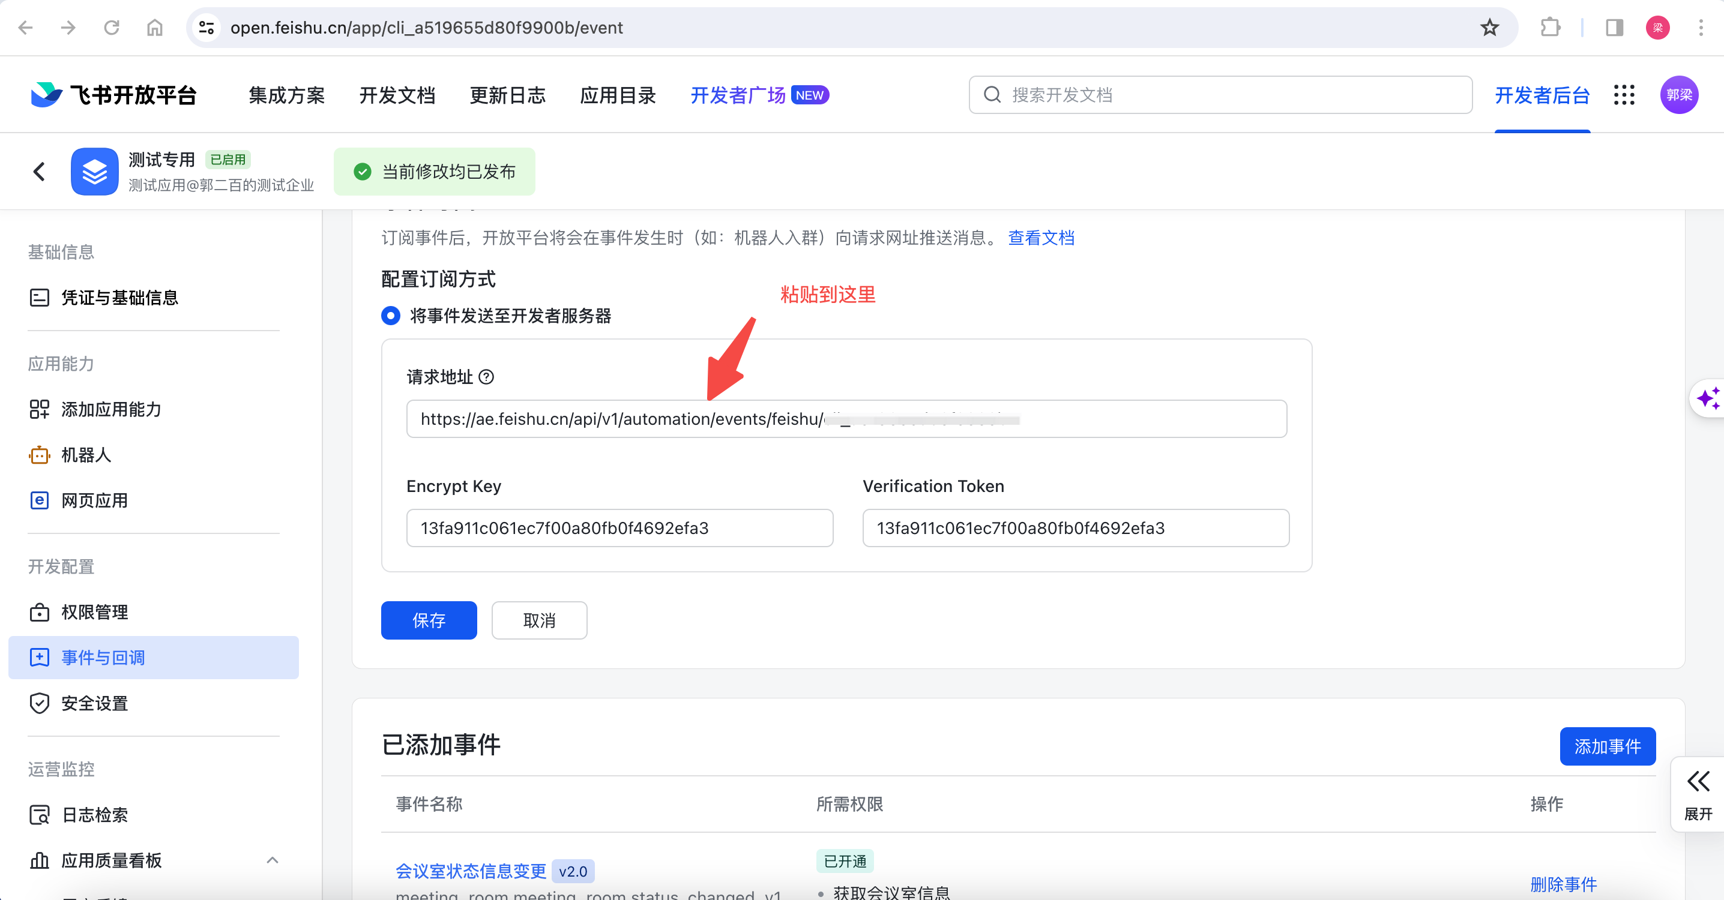Open 集成方案 in the top navigation

286,95
